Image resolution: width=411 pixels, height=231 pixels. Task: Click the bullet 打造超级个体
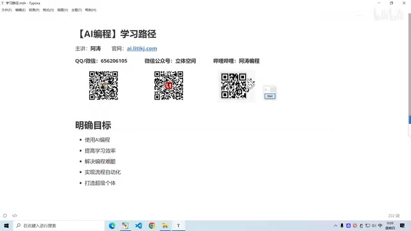[100, 183]
